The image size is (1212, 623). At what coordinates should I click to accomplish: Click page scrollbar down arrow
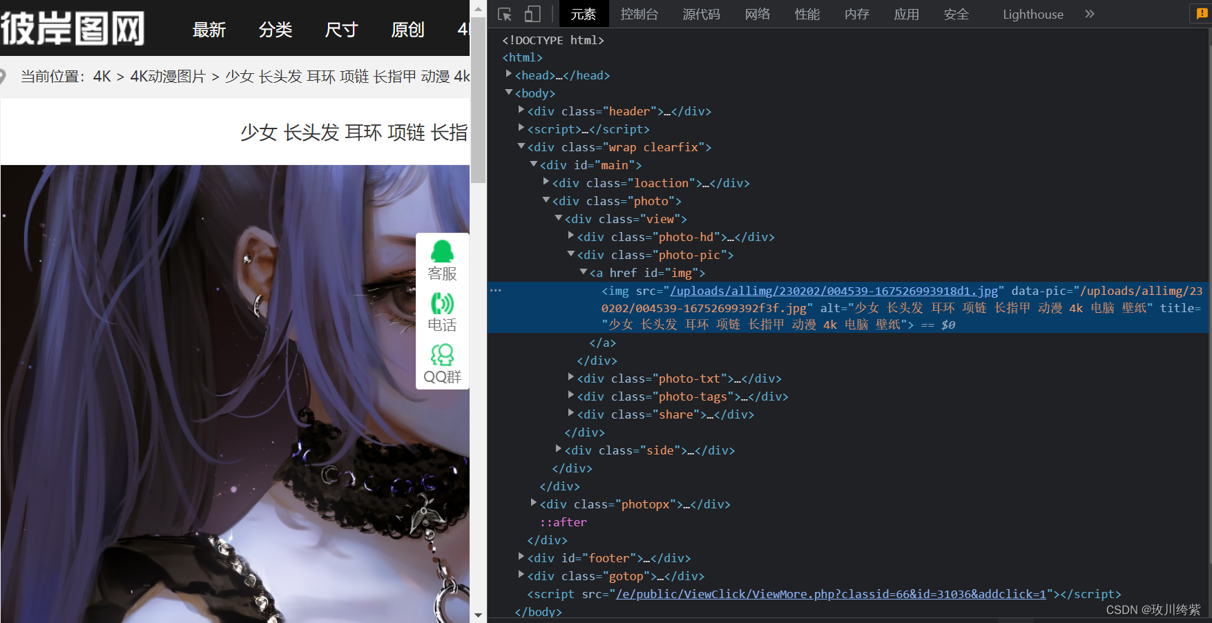[478, 614]
